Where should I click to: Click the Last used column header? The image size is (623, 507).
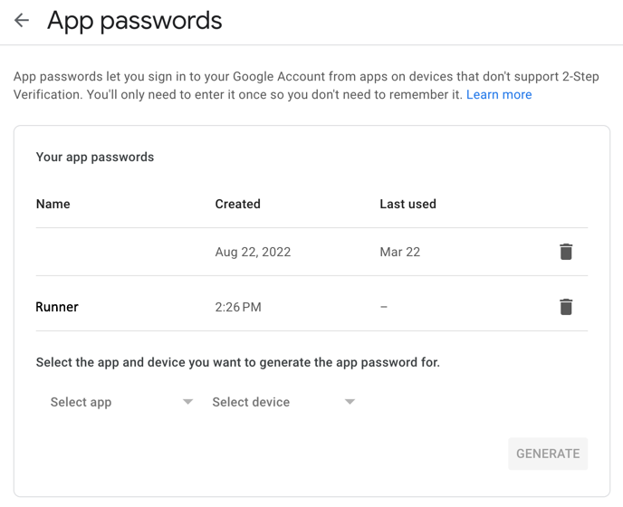(x=407, y=204)
